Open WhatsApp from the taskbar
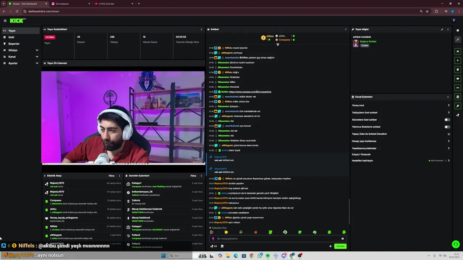Image resolution: width=463 pixels, height=260 pixels. [x=260, y=256]
